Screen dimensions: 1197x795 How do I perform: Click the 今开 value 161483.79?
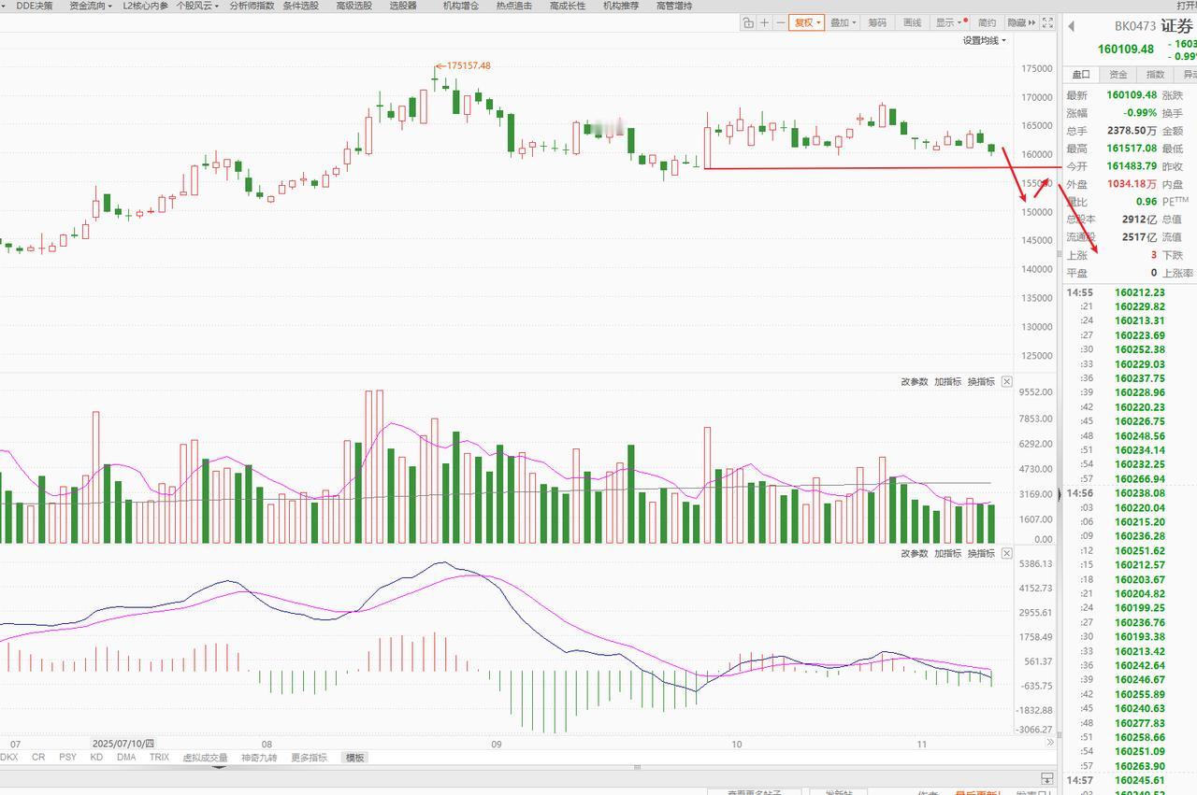point(1132,166)
